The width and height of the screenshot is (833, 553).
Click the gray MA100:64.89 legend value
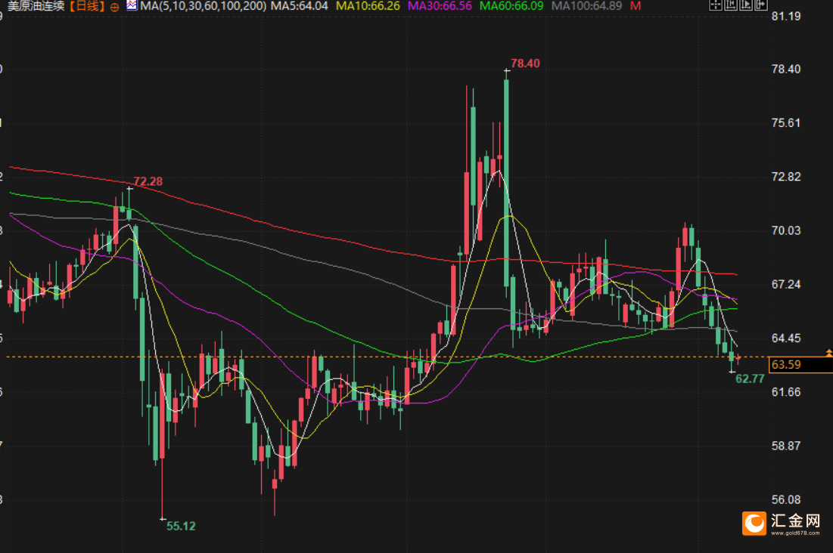click(x=587, y=6)
